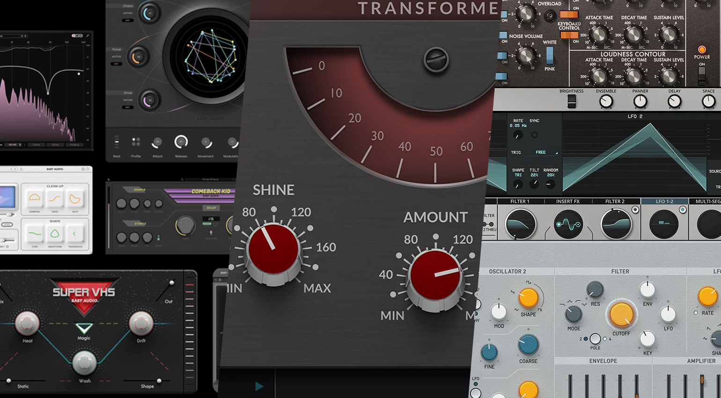This screenshot has width=721, height=398.
Task: Open the wrench settings icon on the spectrum plugin
Action: [88, 36]
